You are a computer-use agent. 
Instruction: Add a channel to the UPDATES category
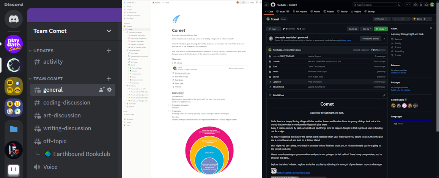click(109, 51)
